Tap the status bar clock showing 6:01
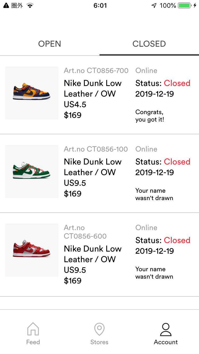Image resolution: width=199 pixels, height=354 pixels. (100, 6)
